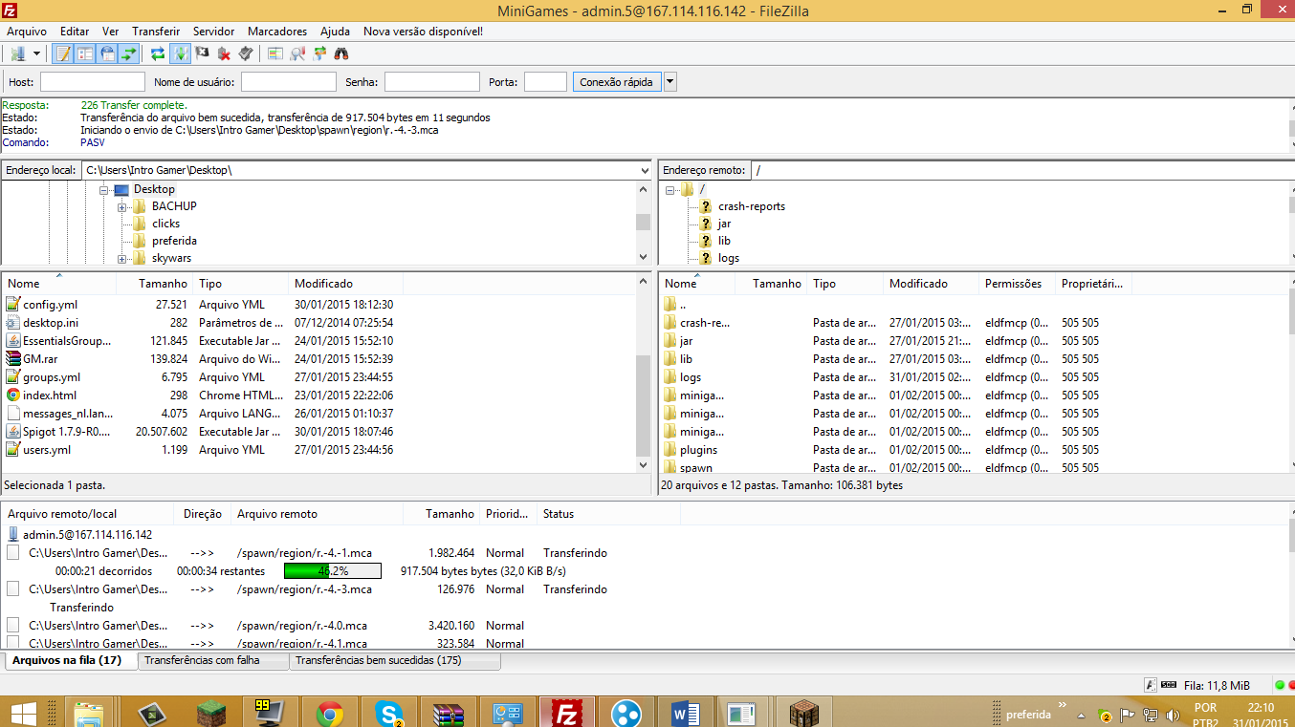The height and width of the screenshot is (727, 1295).
Task: Cancel the current operation
Action: [202, 53]
